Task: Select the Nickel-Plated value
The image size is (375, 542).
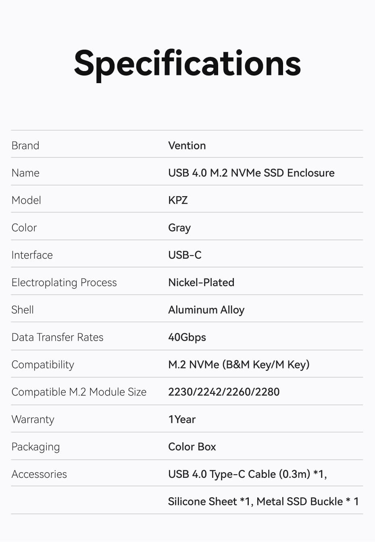Action: 201,283
